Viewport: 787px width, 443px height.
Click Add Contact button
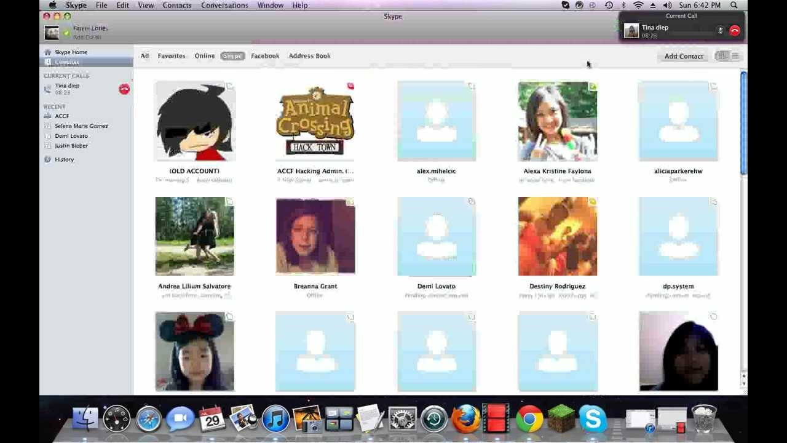684,56
